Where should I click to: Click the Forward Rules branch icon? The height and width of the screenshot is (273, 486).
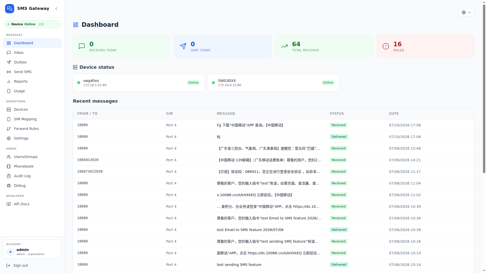[x=9, y=129]
